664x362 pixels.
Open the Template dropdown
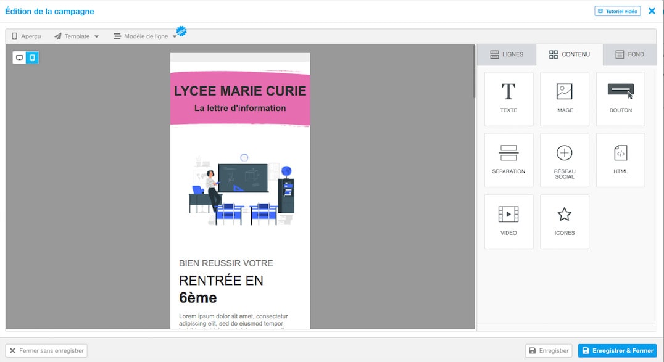coord(77,36)
